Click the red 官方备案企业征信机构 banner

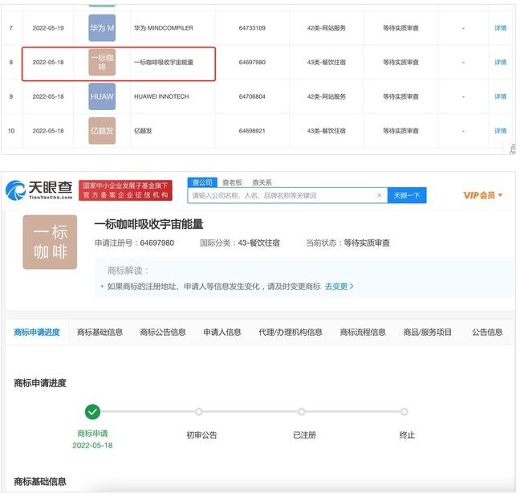(125, 190)
